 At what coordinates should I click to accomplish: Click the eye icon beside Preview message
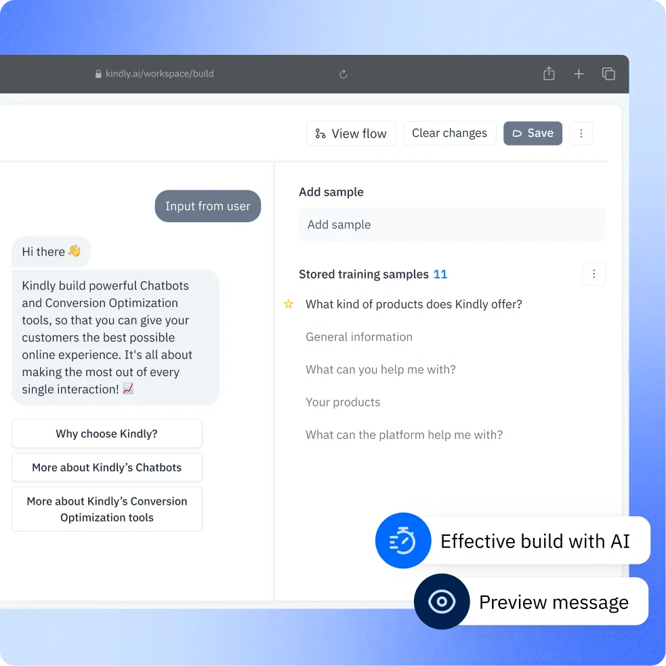tap(442, 601)
